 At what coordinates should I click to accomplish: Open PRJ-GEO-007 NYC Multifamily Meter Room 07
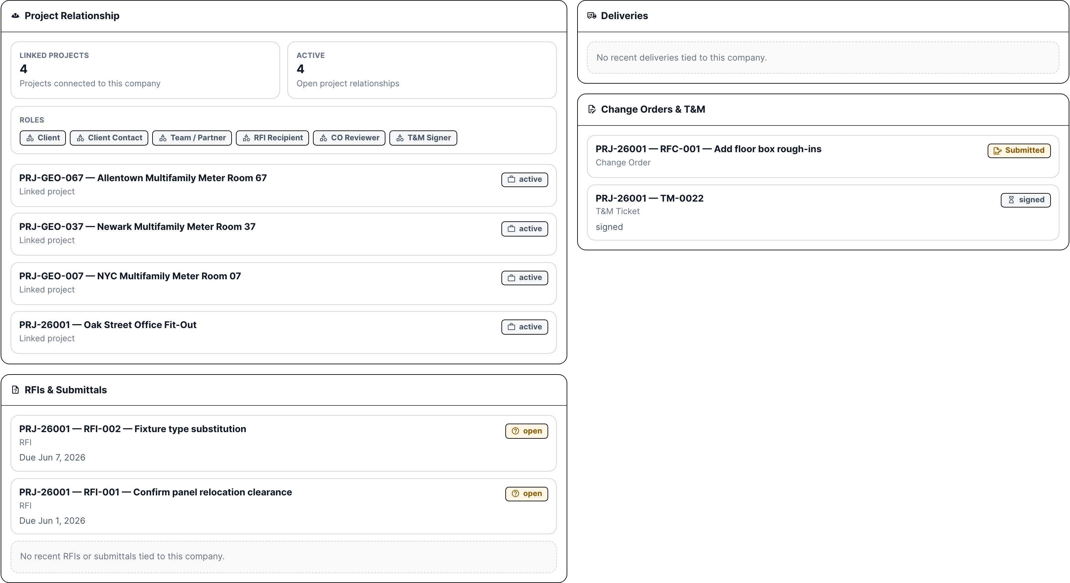(284, 284)
